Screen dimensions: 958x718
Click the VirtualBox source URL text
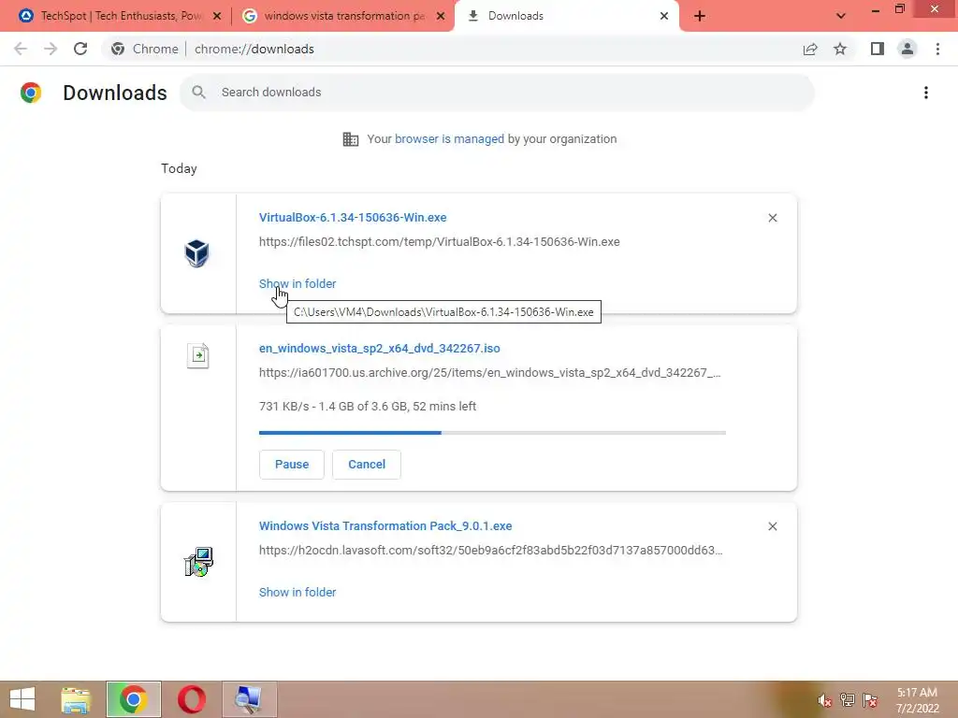pos(440,242)
